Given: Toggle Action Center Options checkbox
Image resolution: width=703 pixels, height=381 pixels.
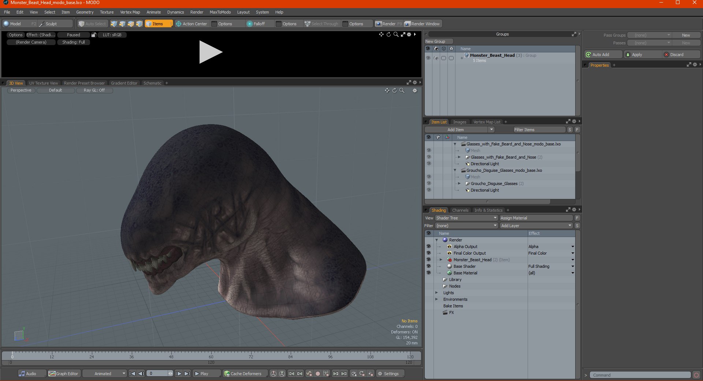Looking at the screenshot, I should coord(215,24).
